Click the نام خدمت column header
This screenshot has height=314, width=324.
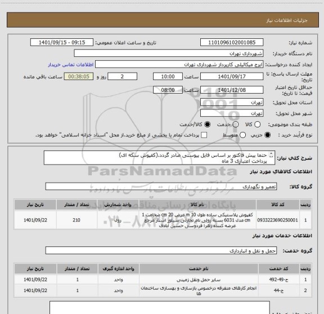pyautogui.click(x=199, y=269)
